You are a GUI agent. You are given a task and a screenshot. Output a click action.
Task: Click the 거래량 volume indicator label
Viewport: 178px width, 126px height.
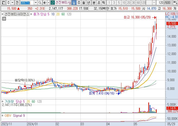(x=9, y=101)
